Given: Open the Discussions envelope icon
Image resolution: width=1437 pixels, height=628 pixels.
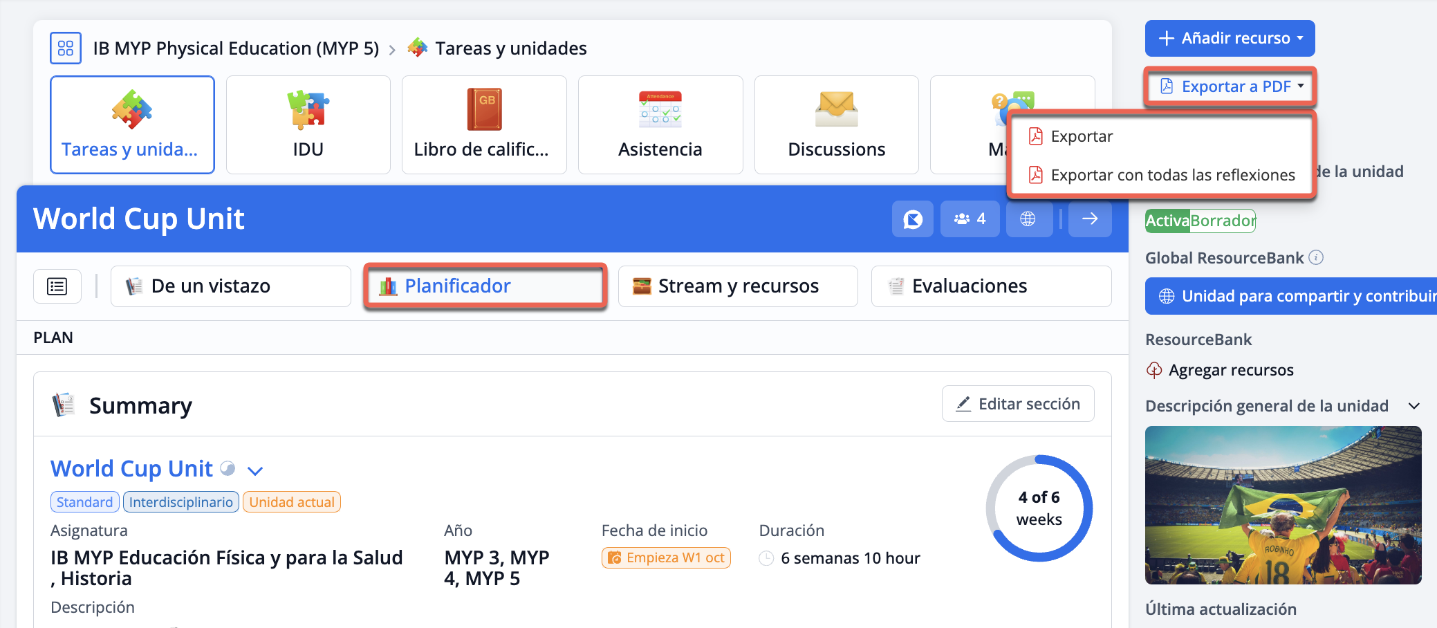Looking at the screenshot, I should pyautogui.click(x=836, y=109).
